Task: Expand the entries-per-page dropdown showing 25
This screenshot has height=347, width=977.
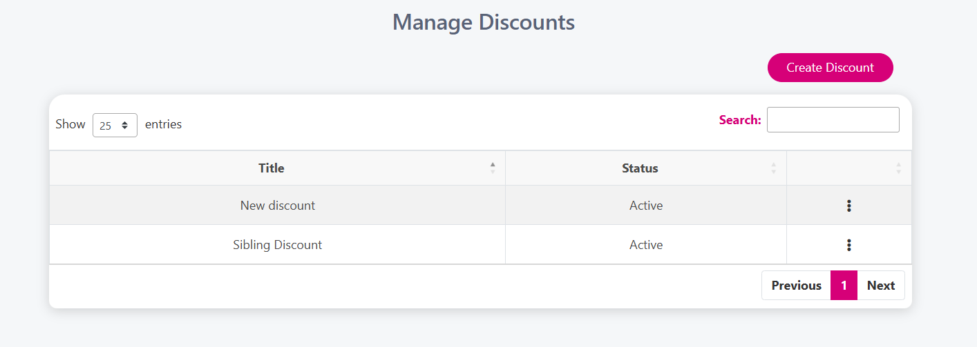Action: tap(115, 126)
